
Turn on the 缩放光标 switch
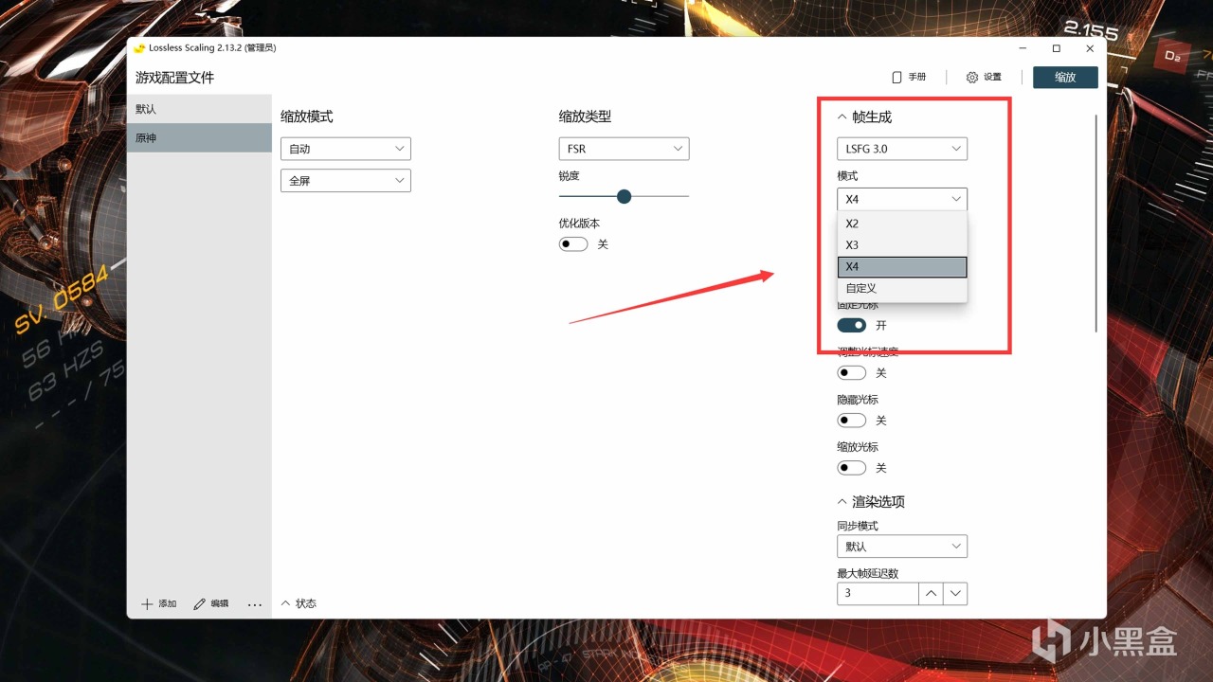pos(852,467)
